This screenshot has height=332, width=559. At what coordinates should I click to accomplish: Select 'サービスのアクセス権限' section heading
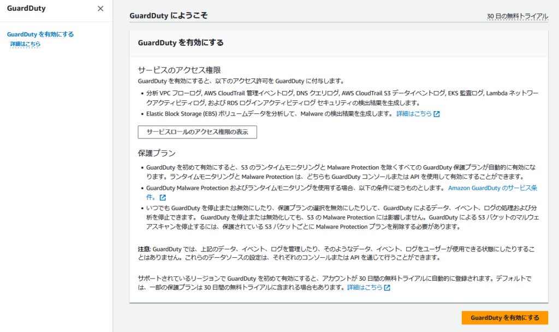(179, 70)
